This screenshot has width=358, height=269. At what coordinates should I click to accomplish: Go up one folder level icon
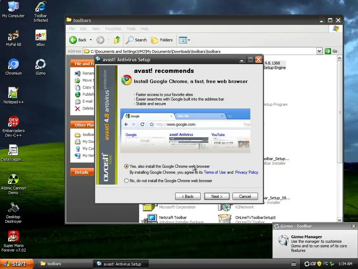tap(117, 40)
